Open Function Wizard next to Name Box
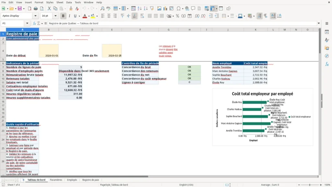This screenshot has height=187, width=332. [34, 23]
